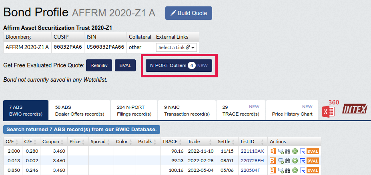The image size is (371, 175).
Task: Click orange BVAL icon in 221110AX row
Action: click(x=313, y=151)
